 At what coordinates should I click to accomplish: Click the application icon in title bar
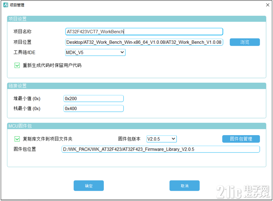pyautogui.click(x=6, y=5)
